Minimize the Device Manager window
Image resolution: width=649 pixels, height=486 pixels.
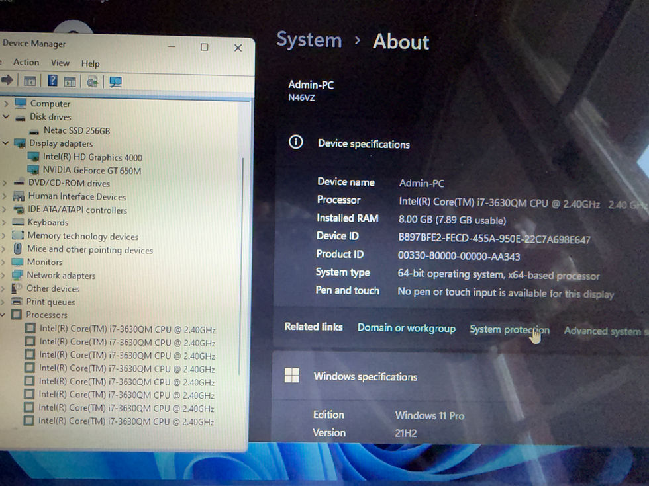coord(172,47)
